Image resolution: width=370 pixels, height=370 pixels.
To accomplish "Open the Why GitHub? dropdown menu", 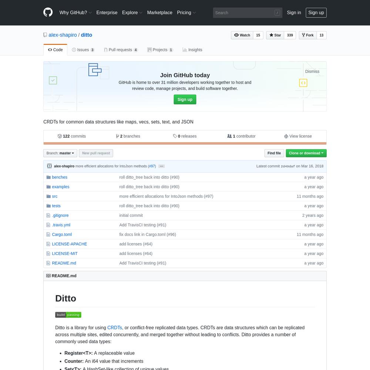I will (x=75, y=13).
